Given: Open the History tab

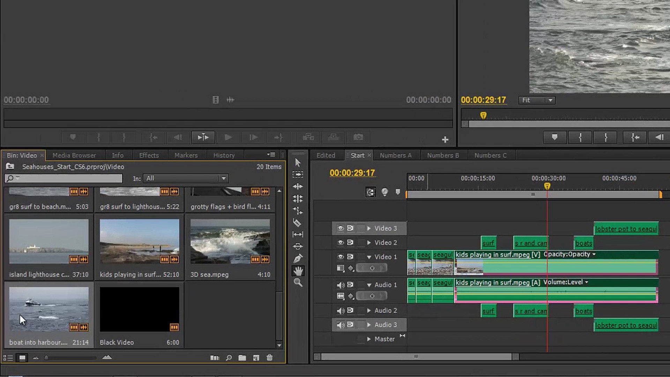Looking at the screenshot, I should tap(224, 155).
